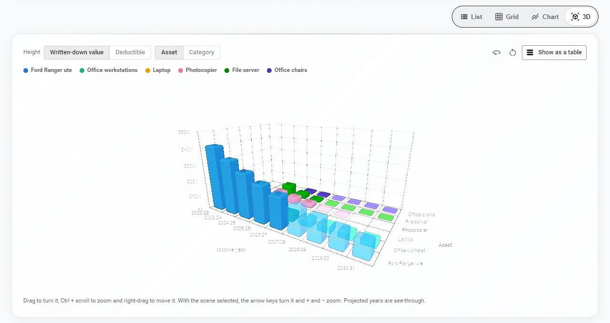Click the Photocopier axis label in chart
Screen dimensions: 610x323
[415, 230]
